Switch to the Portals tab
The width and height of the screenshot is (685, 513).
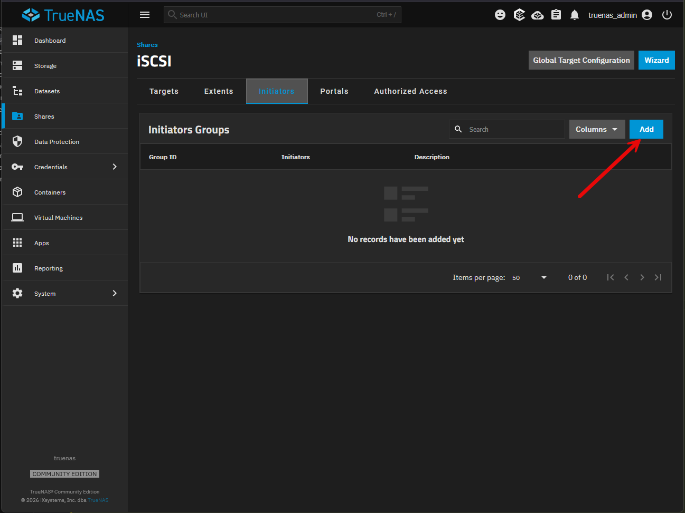(x=334, y=91)
